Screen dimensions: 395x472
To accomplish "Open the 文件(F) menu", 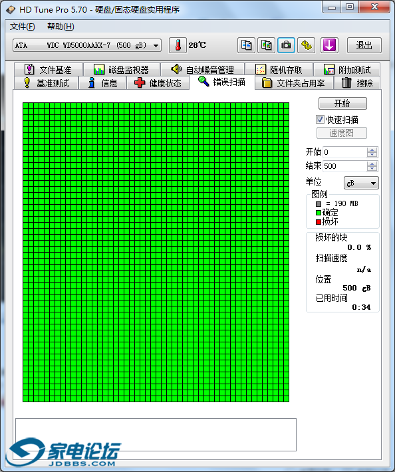I will click(23, 27).
